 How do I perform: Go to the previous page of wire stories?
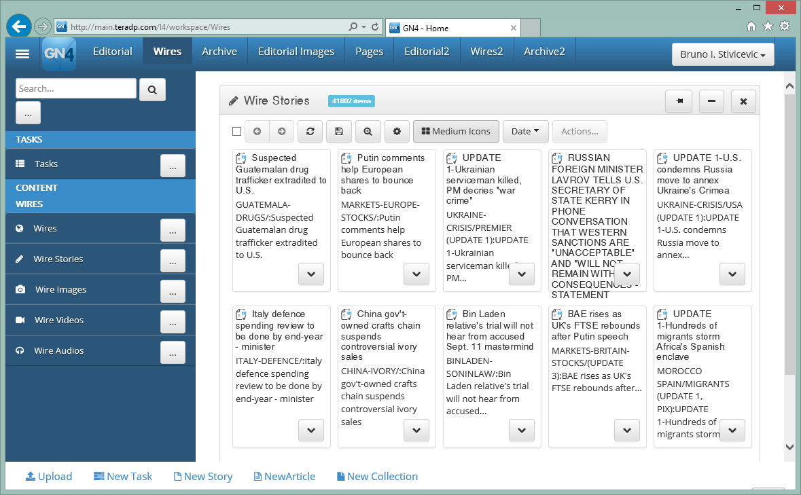(x=257, y=132)
